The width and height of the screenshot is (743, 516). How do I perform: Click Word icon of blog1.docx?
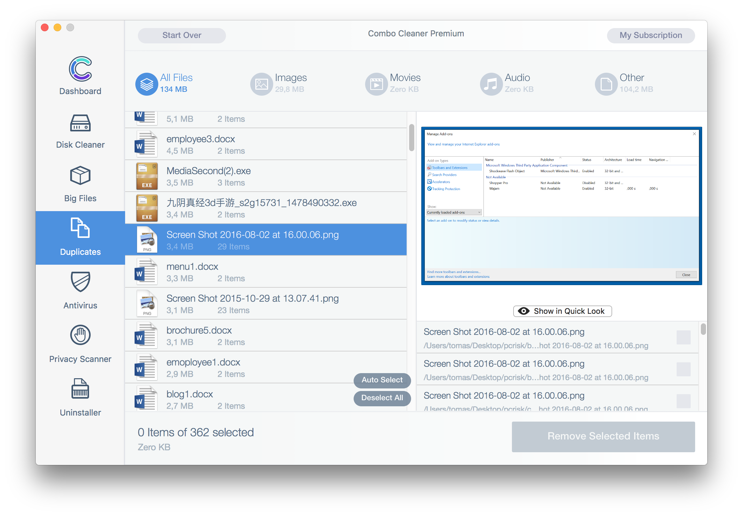point(146,398)
